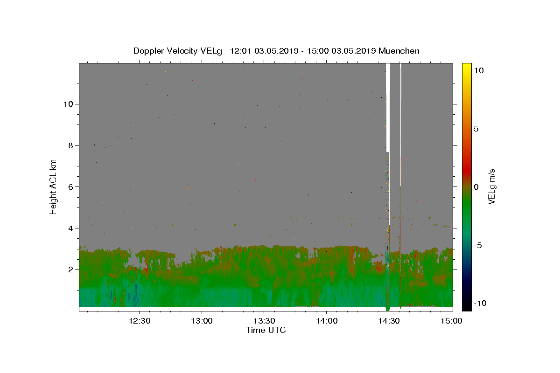Click the height tick label 6
This screenshot has height=373, width=560.
tap(70, 186)
